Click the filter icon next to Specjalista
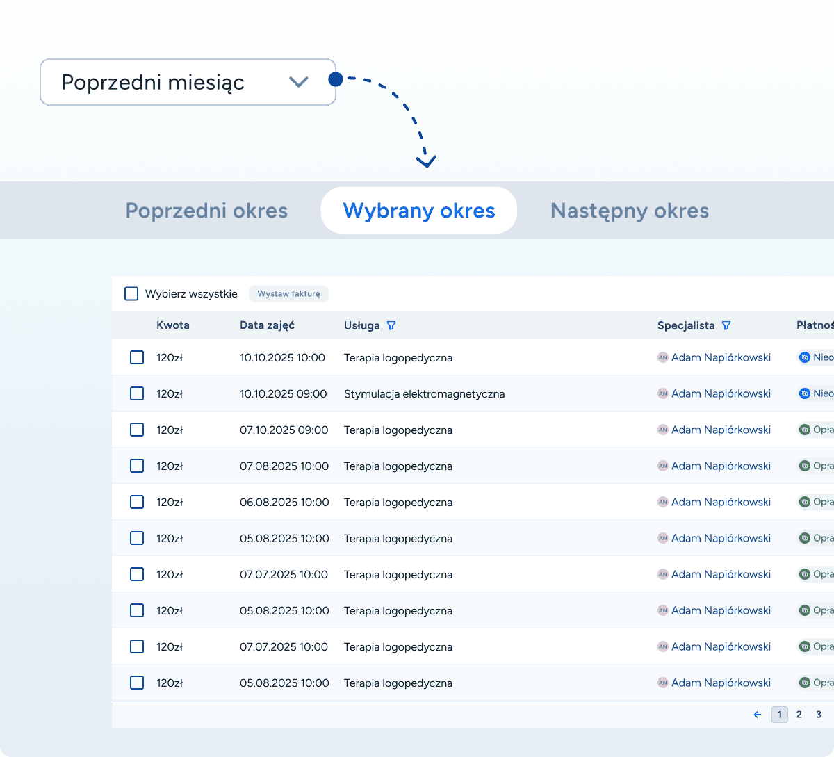 (726, 325)
